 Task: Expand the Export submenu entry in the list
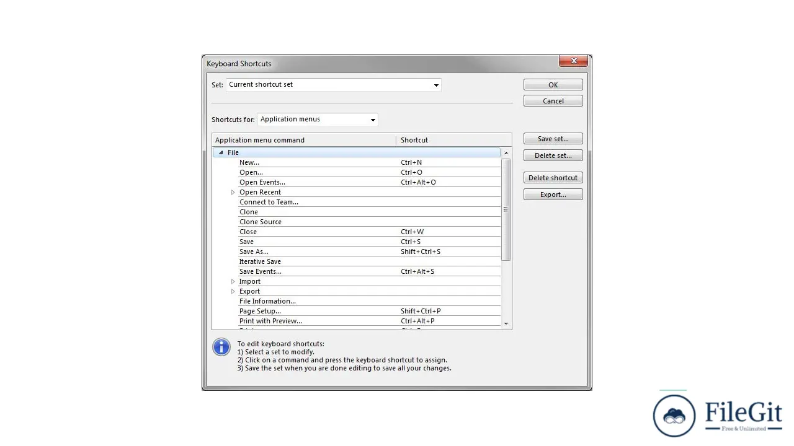click(233, 291)
